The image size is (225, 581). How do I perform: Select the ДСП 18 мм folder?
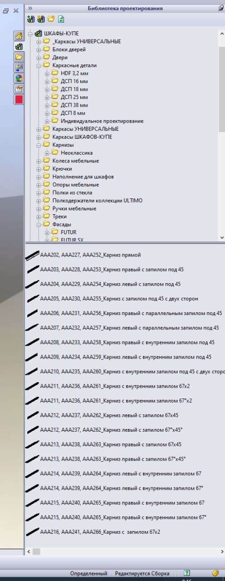74,89
